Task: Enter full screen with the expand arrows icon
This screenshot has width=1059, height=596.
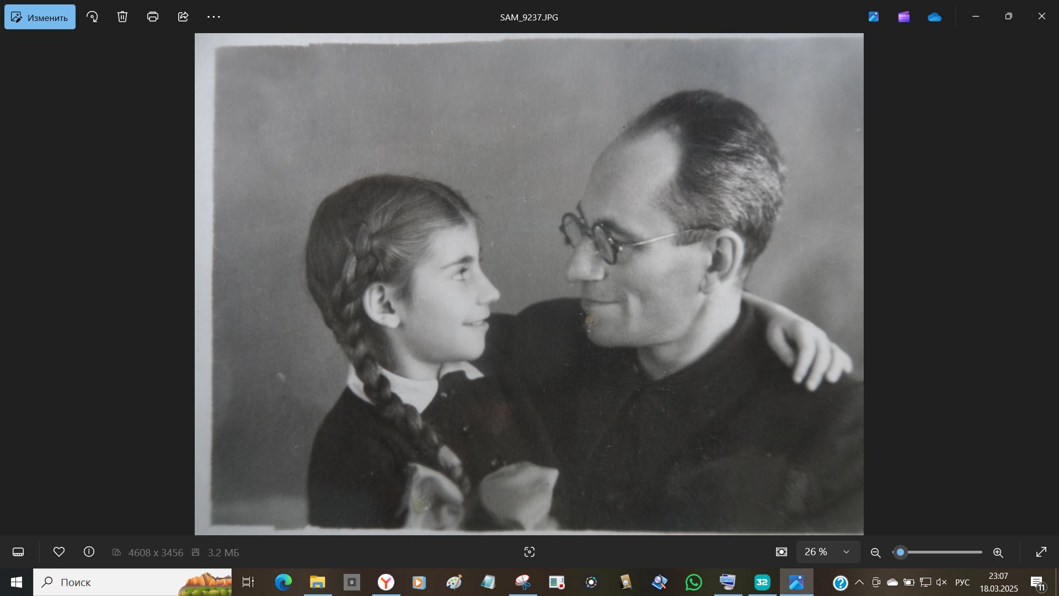Action: pos(1041,552)
